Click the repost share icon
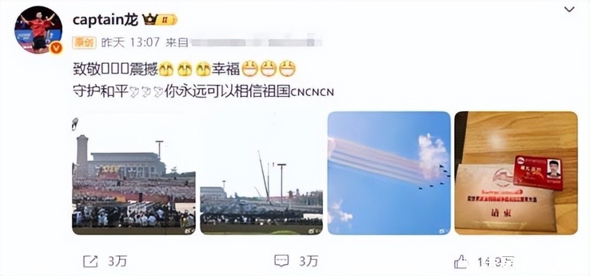The height and width of the screenshot is (276, 590). (x=90, y=261)
